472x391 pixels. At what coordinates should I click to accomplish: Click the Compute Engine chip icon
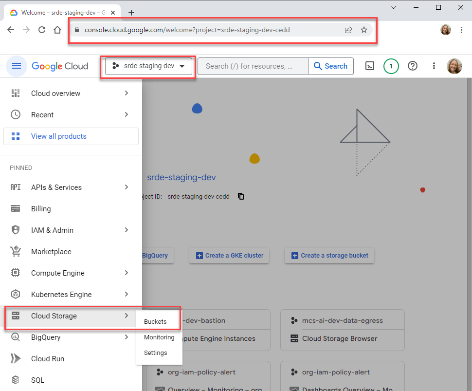(16, 273)
